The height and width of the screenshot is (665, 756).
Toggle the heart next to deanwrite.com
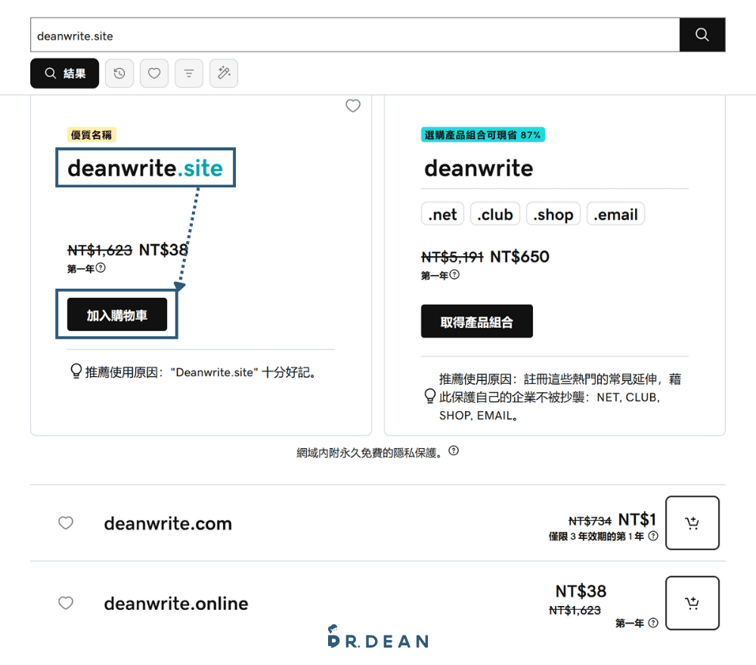[x=66, y=523]
